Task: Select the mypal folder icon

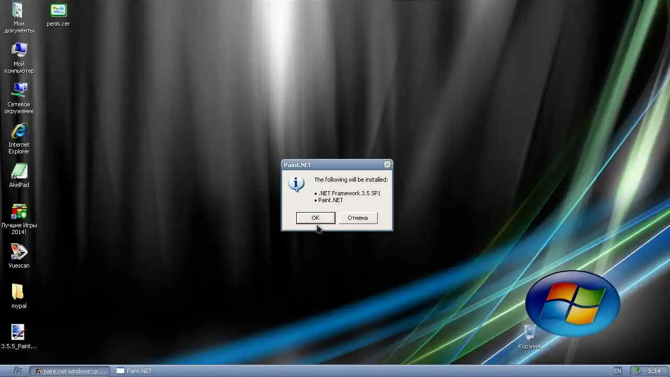Action: point(19,296)
